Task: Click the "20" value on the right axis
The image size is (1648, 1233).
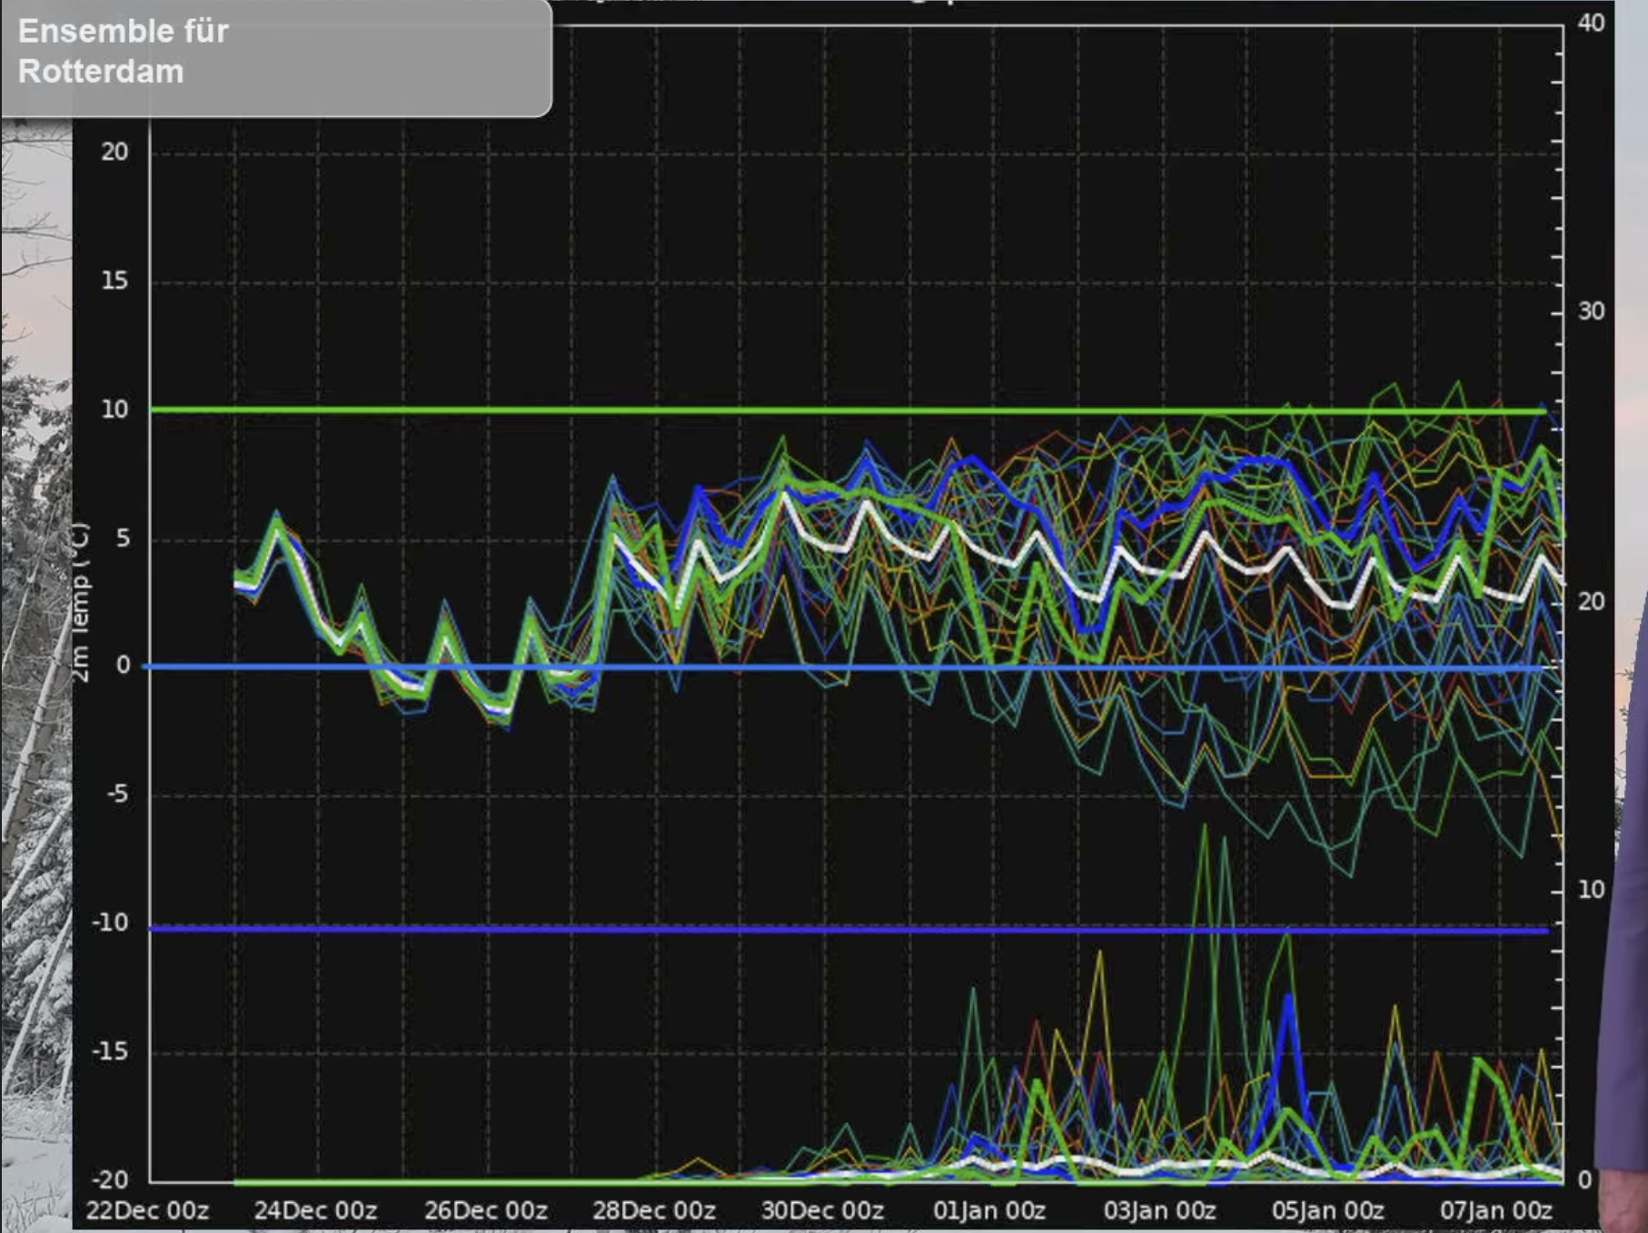Action: (1592, 601)
